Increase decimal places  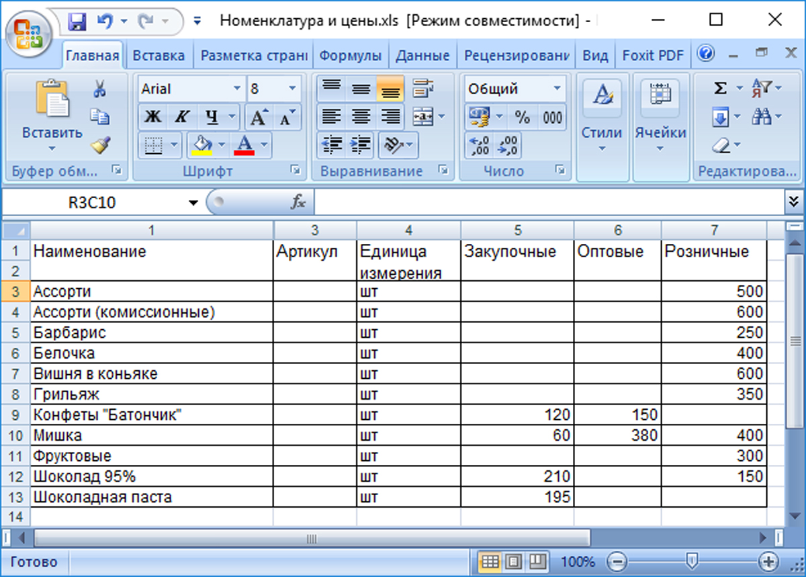point(480,145)
